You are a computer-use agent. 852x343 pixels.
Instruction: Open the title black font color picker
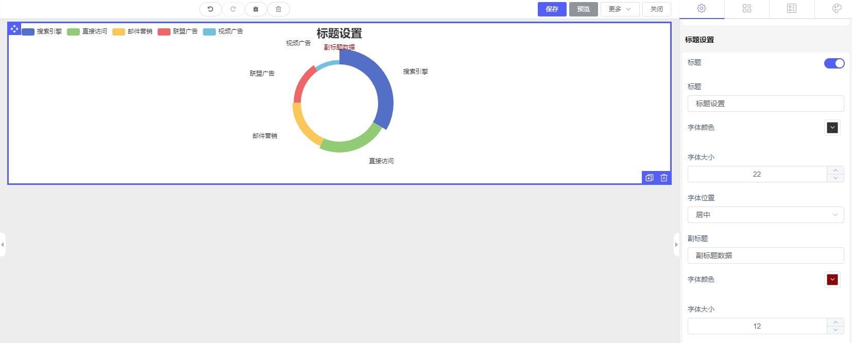pyautogui.click(x=832, y=128)
